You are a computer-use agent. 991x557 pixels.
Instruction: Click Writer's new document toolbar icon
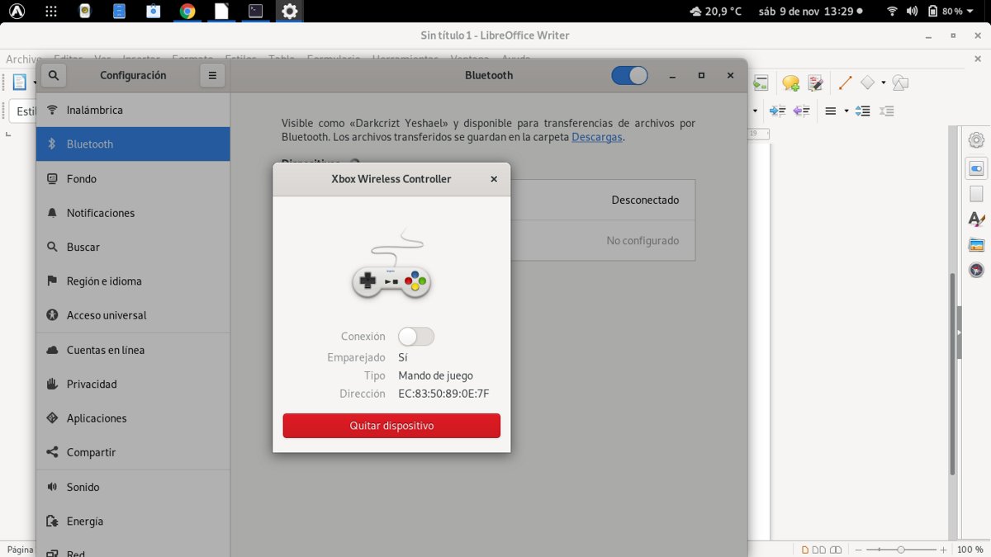click(x=18, y=82)
